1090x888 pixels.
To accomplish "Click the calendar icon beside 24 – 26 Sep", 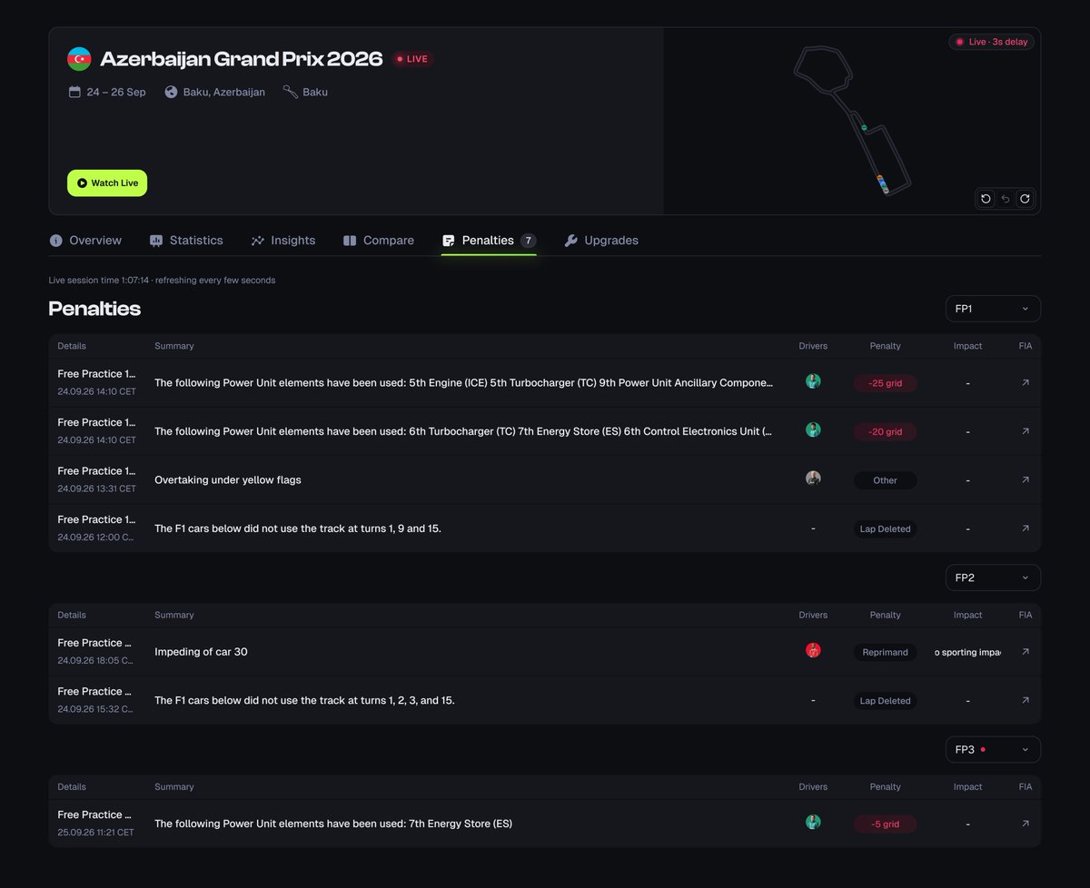I will [74, 92].
